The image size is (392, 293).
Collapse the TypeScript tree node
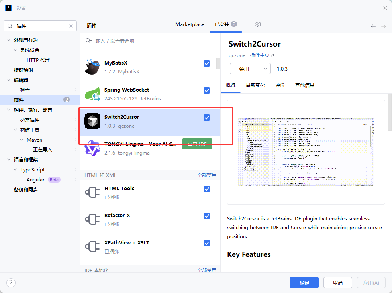(15, 169)
